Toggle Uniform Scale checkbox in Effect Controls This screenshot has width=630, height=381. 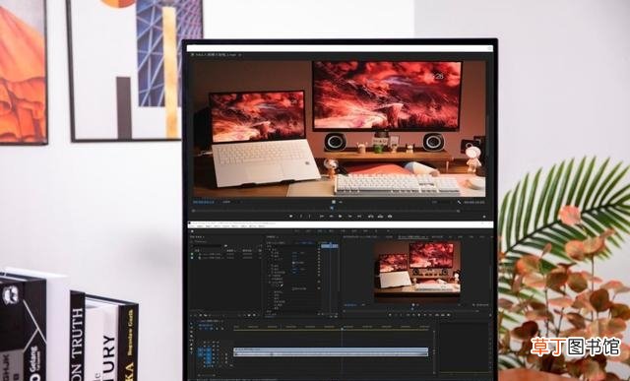click(x=293, y=263)
